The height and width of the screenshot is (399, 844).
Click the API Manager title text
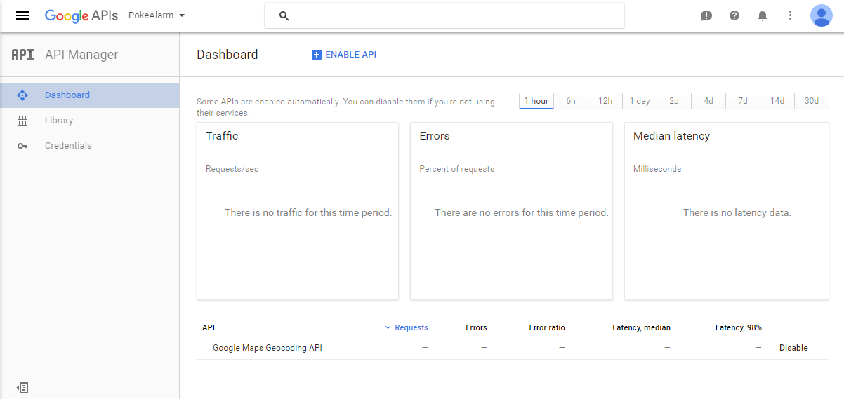click(x=81, y=55)
